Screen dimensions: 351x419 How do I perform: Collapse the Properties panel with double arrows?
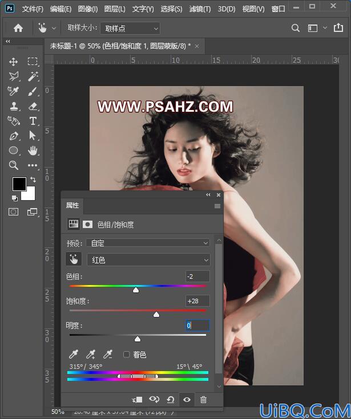pyautogui.click(x=208, y=195)
